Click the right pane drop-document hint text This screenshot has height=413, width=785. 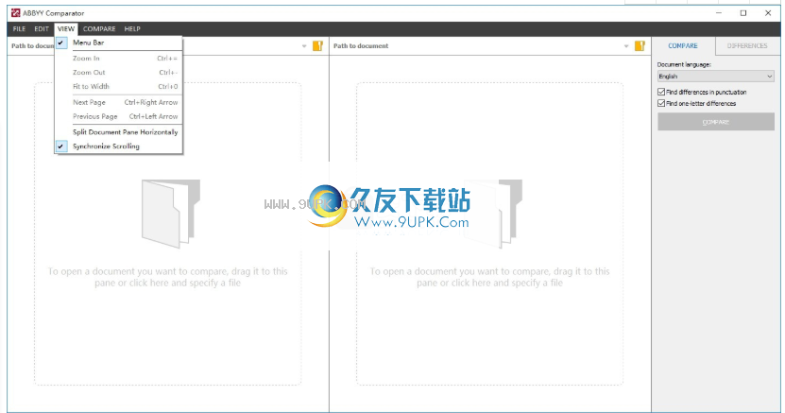(489, 277)
